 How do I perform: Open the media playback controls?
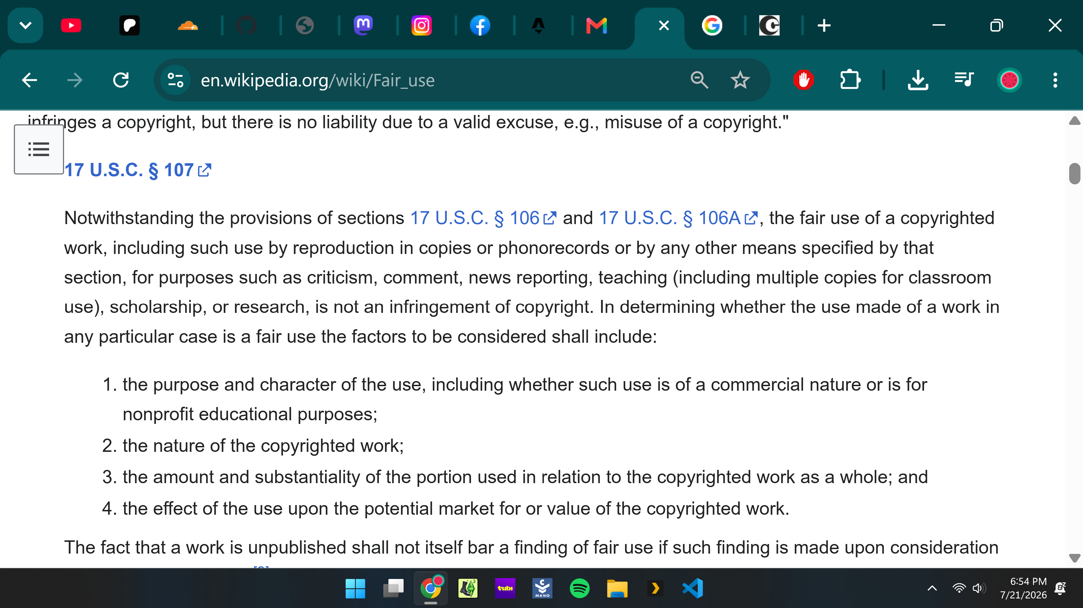[964, 80]
